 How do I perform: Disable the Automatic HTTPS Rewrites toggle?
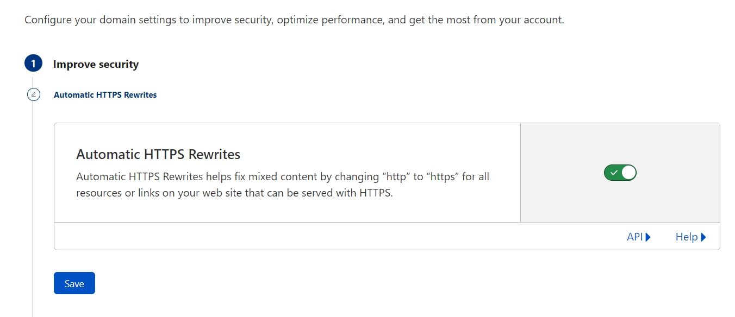pyautogui.click(x=620, y=173)
